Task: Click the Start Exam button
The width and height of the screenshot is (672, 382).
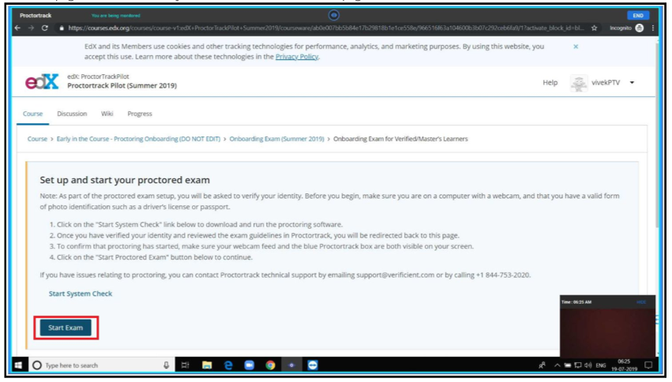Action: pos(66,328)
